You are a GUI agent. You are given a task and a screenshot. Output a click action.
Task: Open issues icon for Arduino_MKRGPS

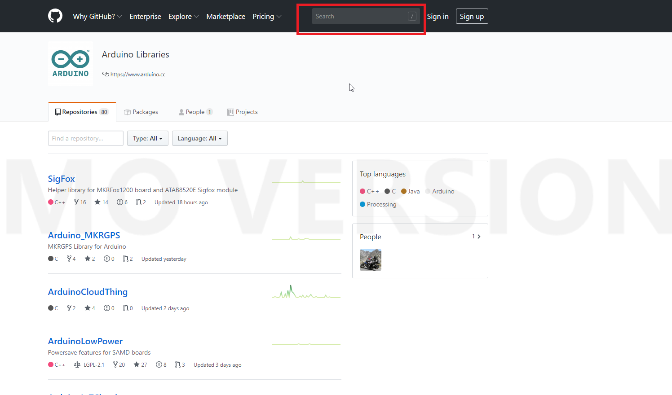(x=106, y=259)
